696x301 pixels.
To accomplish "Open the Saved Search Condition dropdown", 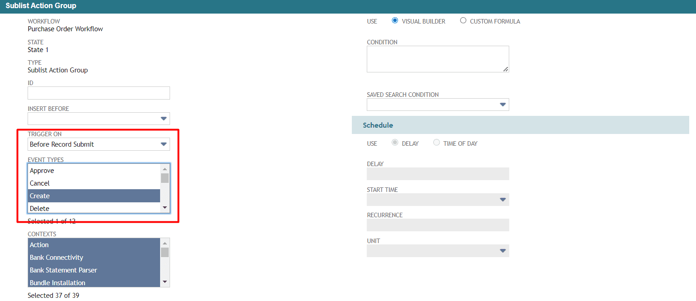I will [x=438, y=105].
